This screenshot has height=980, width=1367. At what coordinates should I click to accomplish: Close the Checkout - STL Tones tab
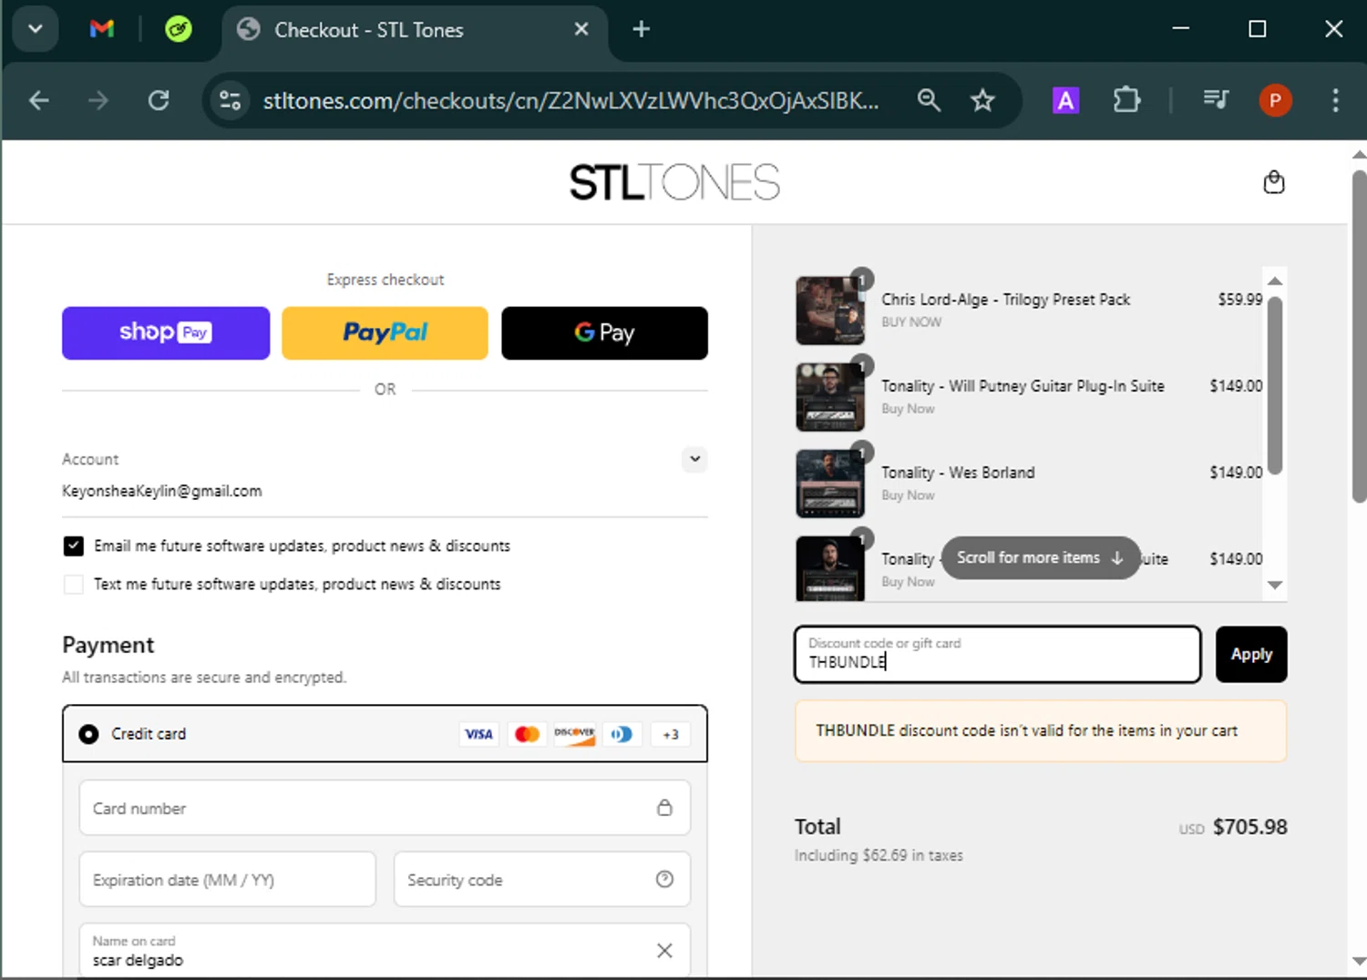581,29
